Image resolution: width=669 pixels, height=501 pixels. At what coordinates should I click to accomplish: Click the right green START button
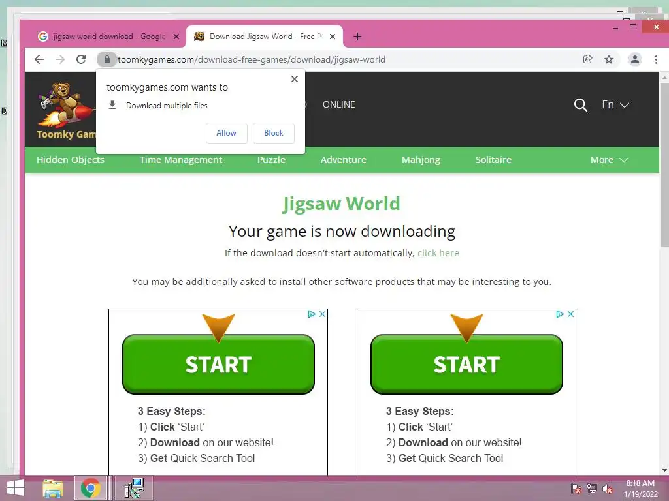tap(466, 364)
